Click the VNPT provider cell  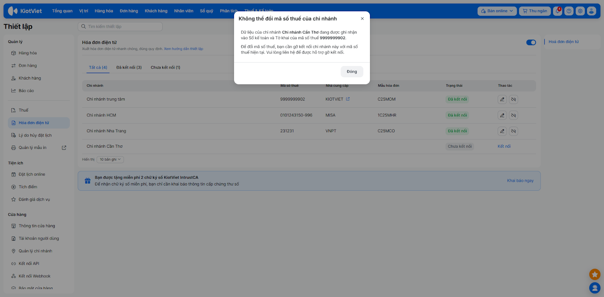tap(331, 131)
